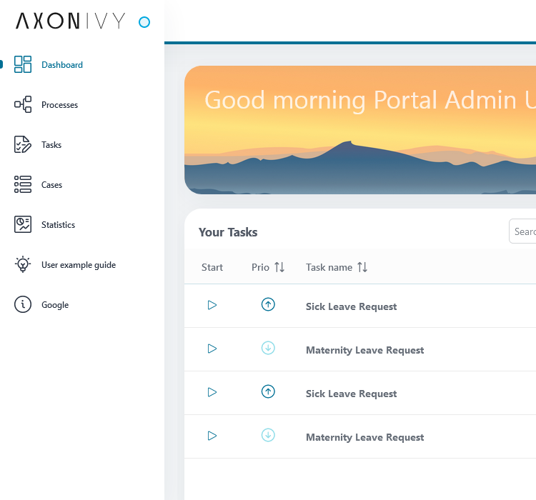Start the first Sick Leave Request task
The image size is (536, 500).
pos(212,305)
